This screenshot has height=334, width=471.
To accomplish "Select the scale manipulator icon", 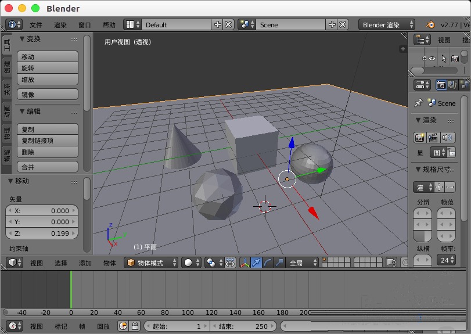I will pos(279,263).
